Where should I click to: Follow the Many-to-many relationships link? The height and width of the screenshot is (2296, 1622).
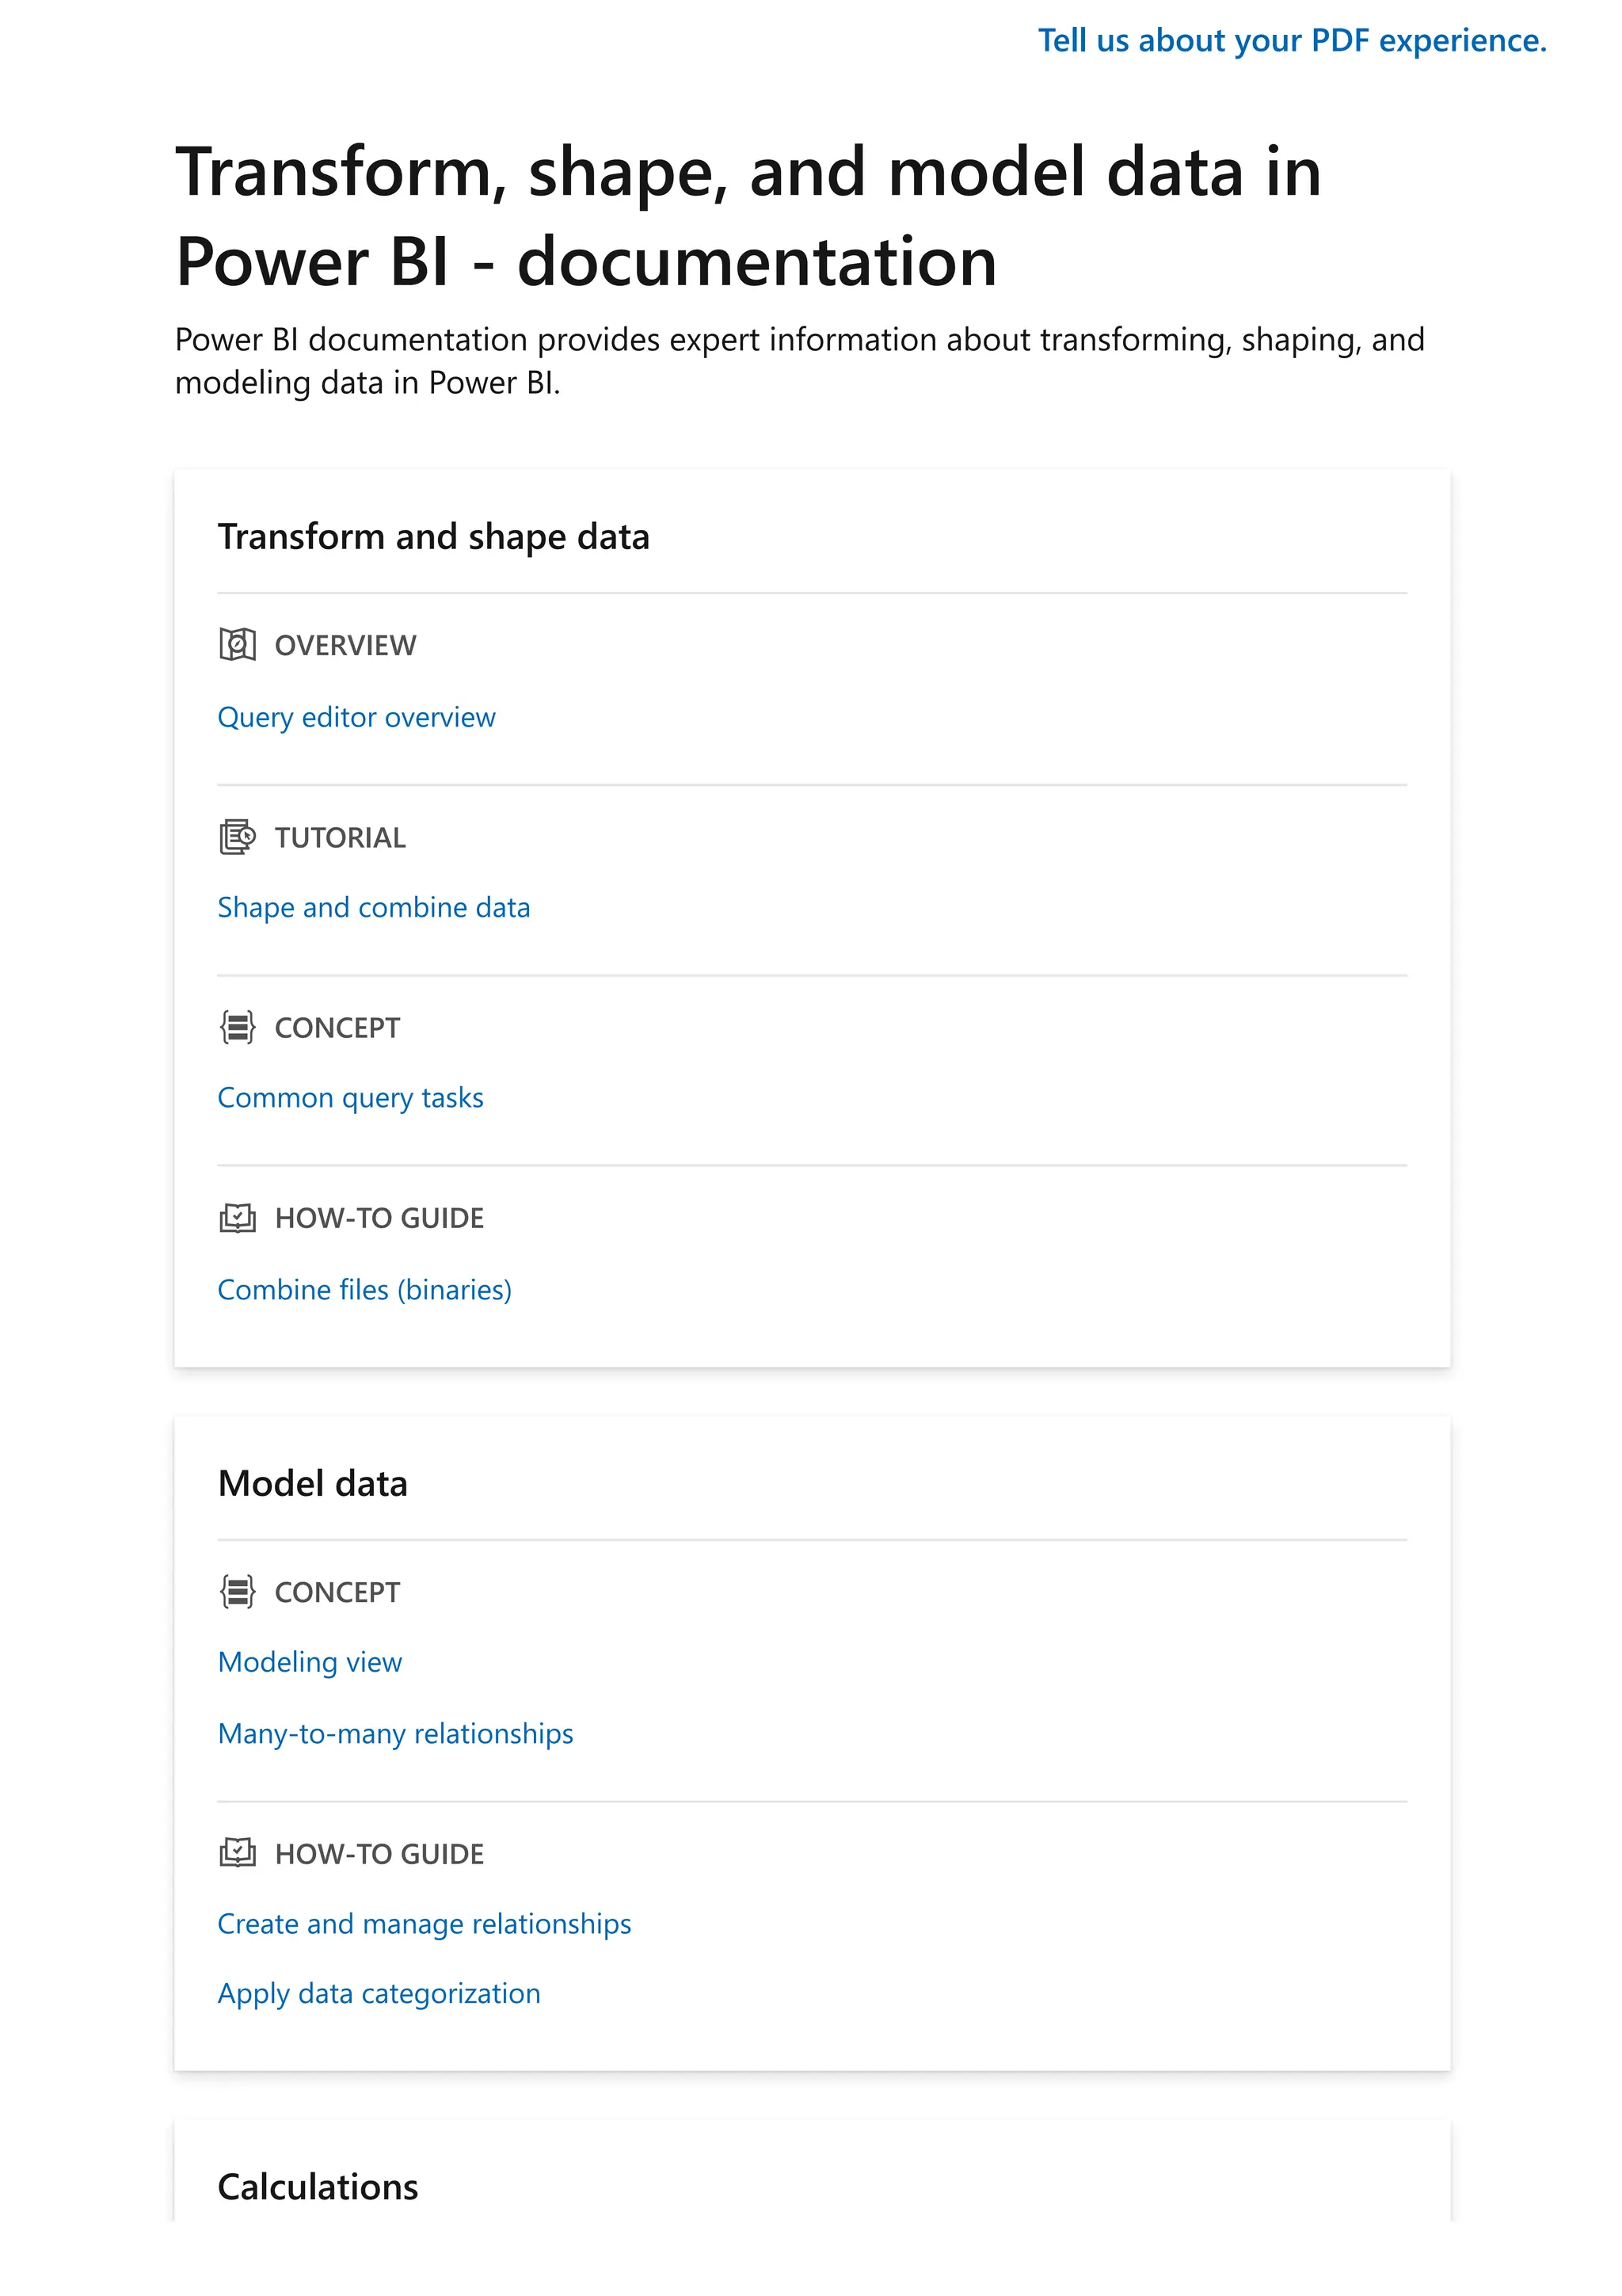point(394,1733)
